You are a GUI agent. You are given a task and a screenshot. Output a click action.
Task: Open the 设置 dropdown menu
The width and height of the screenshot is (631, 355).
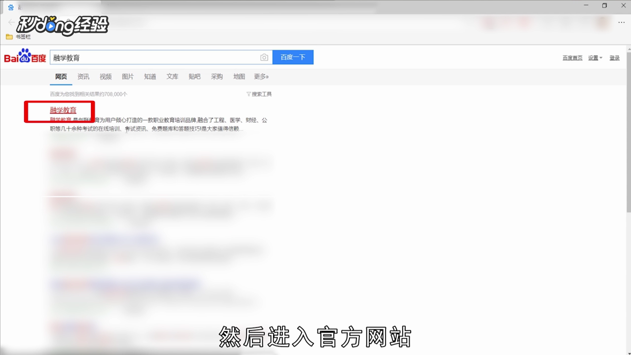pyautogui.click(x=595, y=58)
